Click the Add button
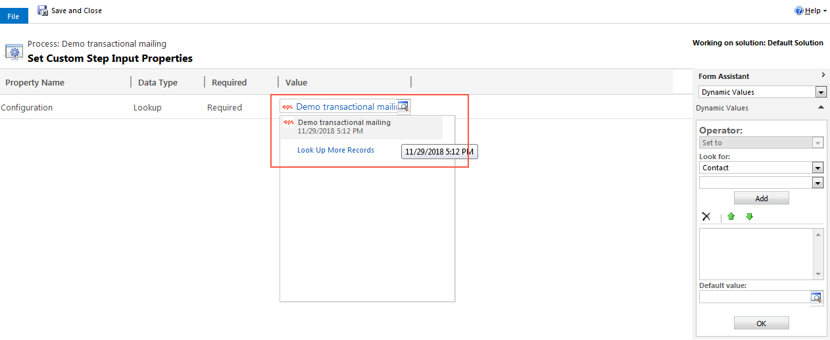This screenshot has width=830, height=340. [x=761, y=199]
